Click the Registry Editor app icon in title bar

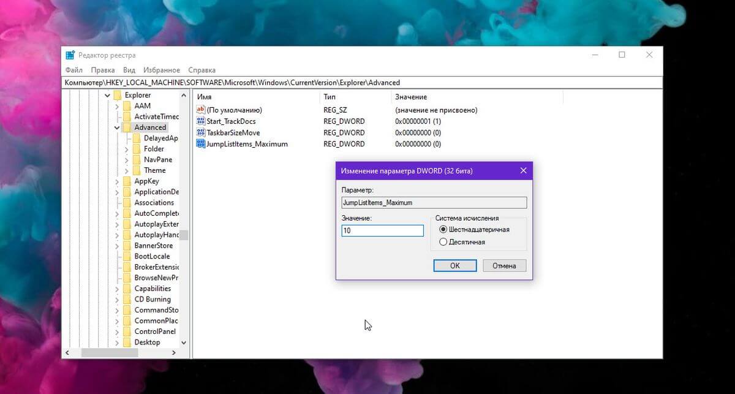click(70, 55)
